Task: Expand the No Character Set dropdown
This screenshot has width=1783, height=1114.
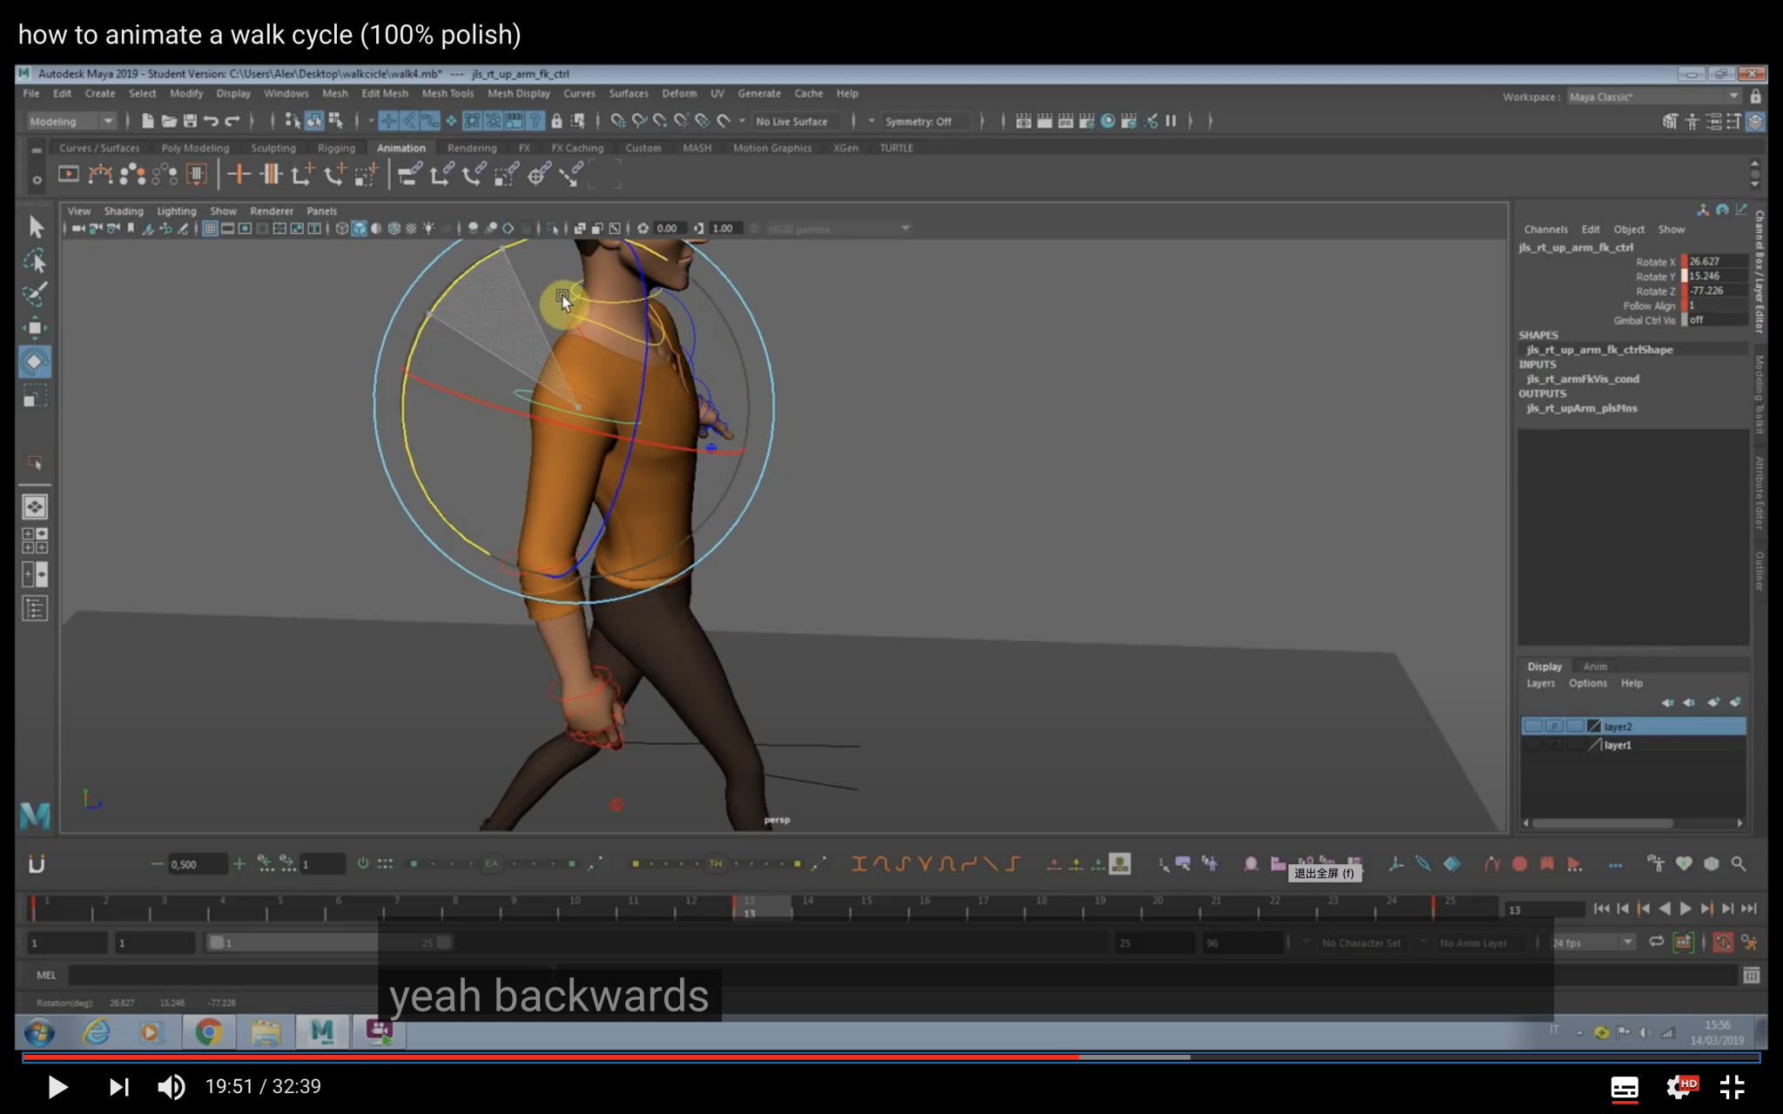Action: [x=1361, y=942]
